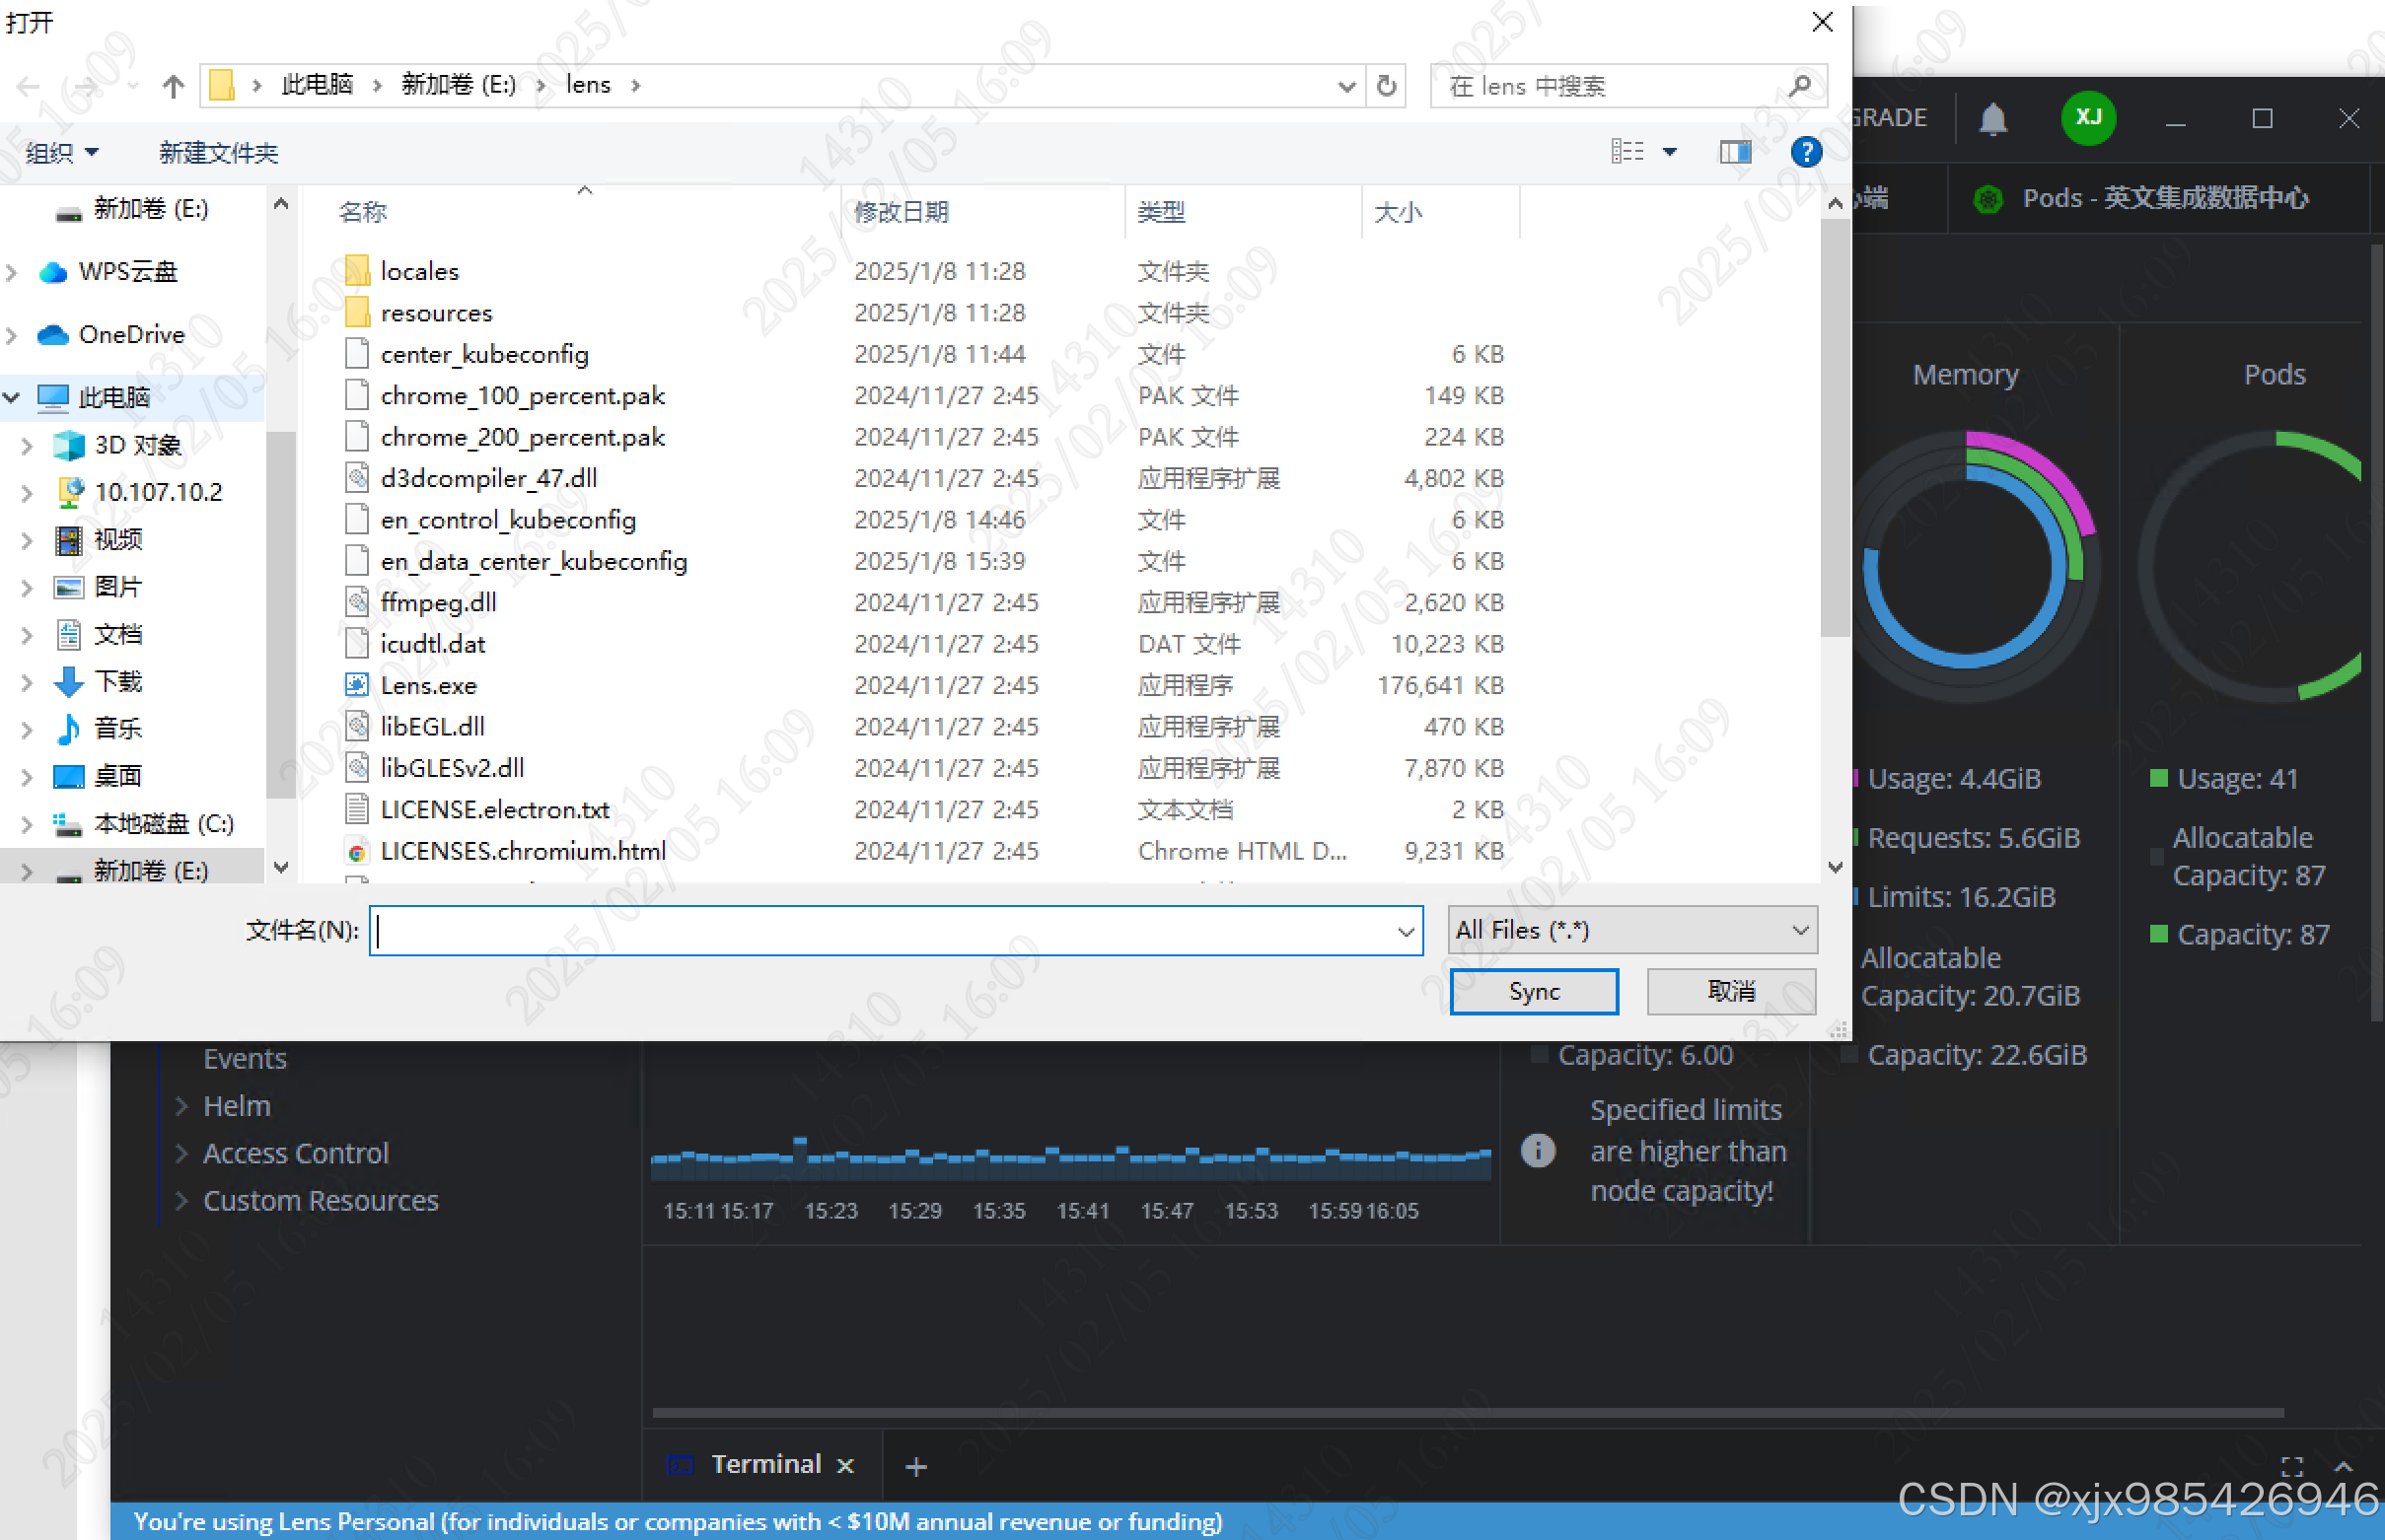Open the XJ user avatar menu
2385x1540 pixels.
(x=2087, y=118)
